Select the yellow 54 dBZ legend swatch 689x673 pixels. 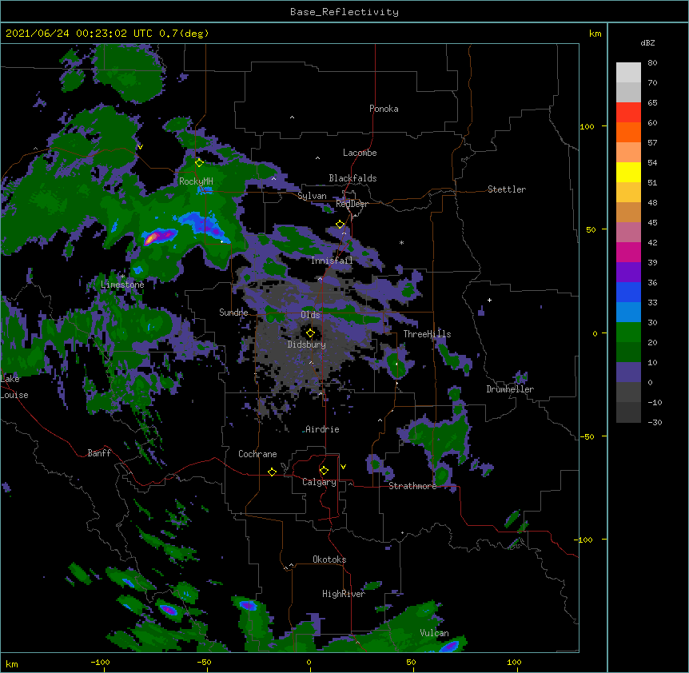click(628, 172)
